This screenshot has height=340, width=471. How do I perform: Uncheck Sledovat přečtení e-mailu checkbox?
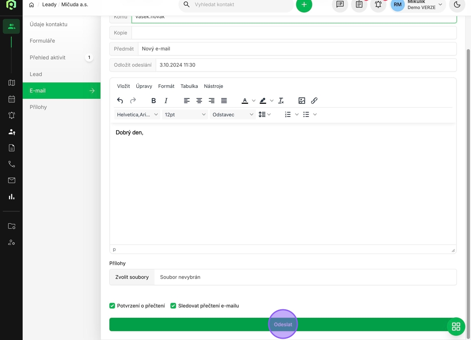pyautogui.click(x=173, y=306)
